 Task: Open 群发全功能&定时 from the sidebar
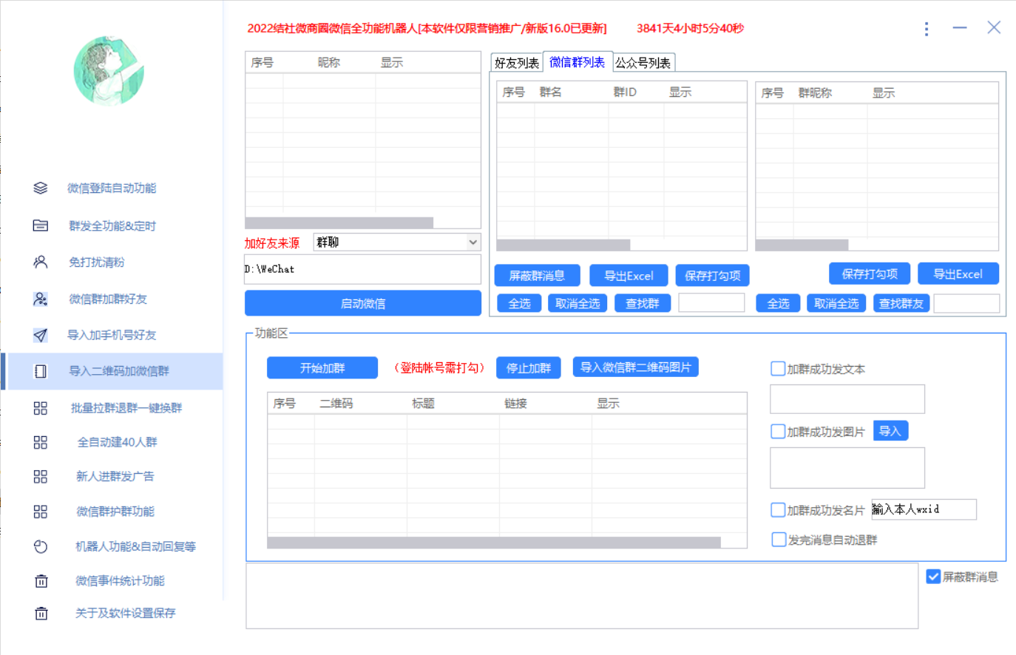[41, 225]
